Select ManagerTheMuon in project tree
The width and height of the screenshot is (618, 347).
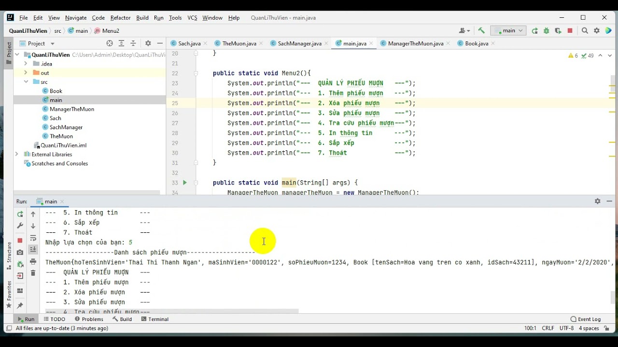pyautogui.click(x=71, y=109)
